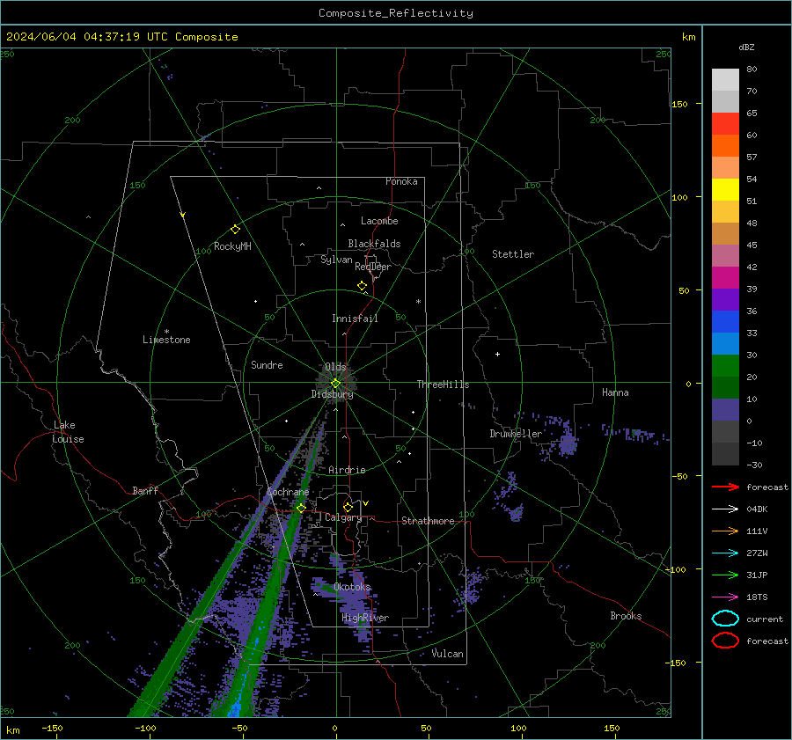Click the yellow diamond marker near RockyMH
Image resolution: width=792 pixels, height=740 pixels.
click(x=235, y=230)
